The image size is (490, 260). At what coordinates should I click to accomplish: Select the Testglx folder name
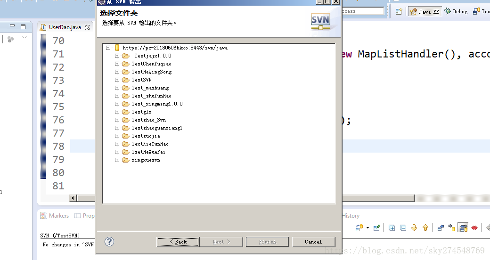[x=141, y=112]
